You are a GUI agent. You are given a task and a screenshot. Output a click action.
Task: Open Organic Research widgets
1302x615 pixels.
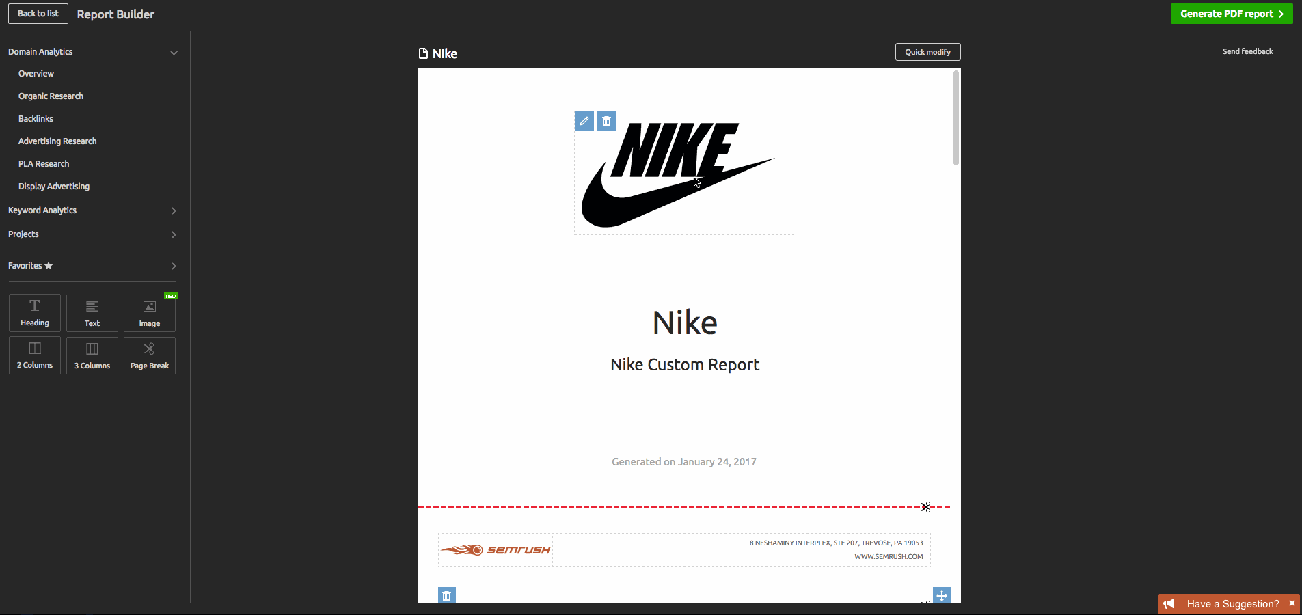point(51,96)
